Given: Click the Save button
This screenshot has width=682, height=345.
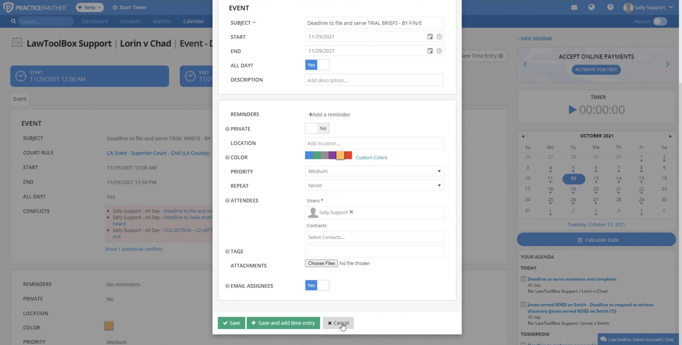Looking at the screenshot, I should (x=231, y=323).
